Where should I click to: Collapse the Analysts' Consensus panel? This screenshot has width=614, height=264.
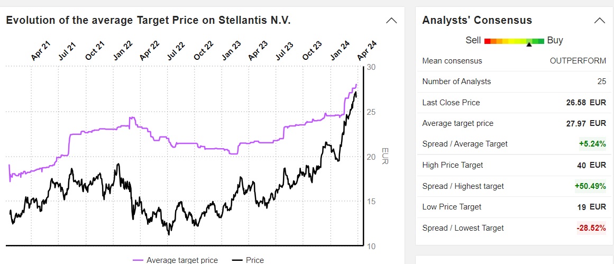[x=599, y=21]
